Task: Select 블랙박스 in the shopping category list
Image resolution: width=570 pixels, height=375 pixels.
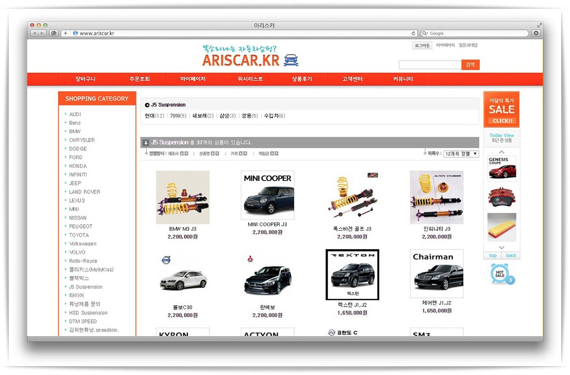Action: click(79, 278)
